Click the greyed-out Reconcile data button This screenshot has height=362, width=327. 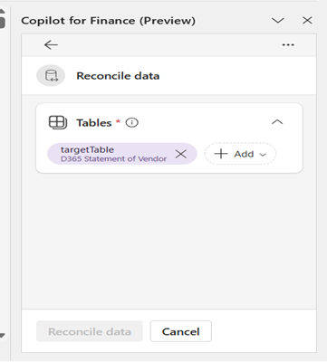pyautogui.click(x=90, y=331)
